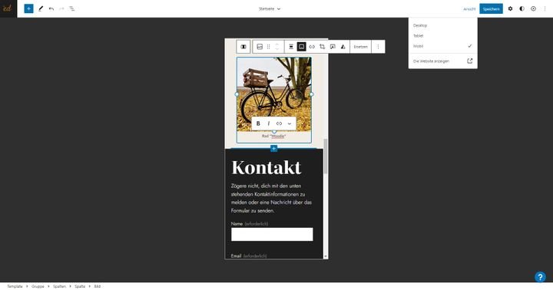Screen dimensions: 553x290
Task: Select Spalte in the breadcrumb
Action: 80,286
